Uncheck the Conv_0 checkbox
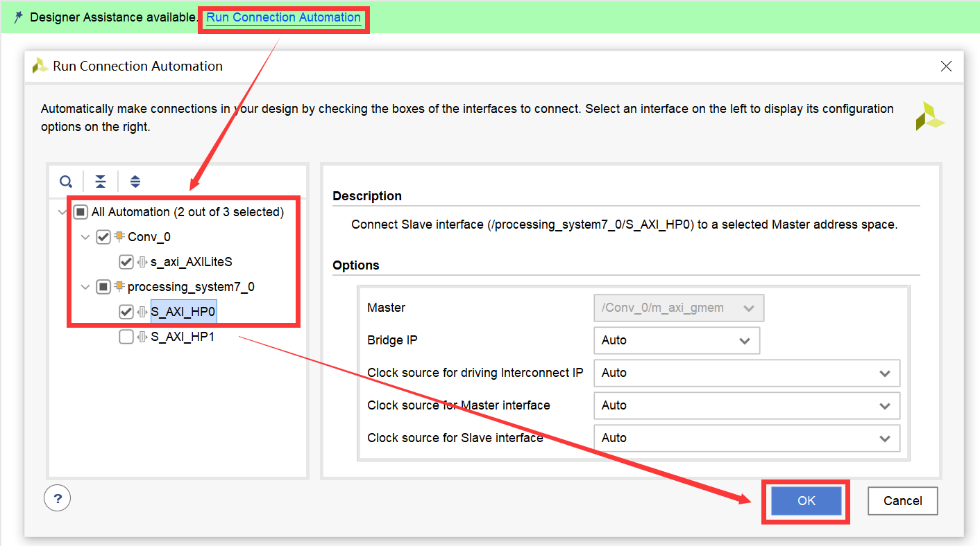 (x=103, y=237)
